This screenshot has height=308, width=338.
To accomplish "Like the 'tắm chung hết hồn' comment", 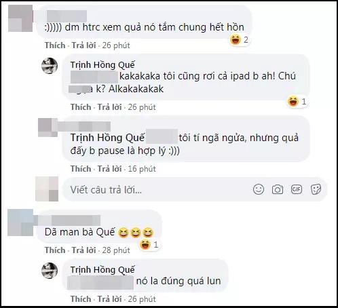I will point(55,45).
